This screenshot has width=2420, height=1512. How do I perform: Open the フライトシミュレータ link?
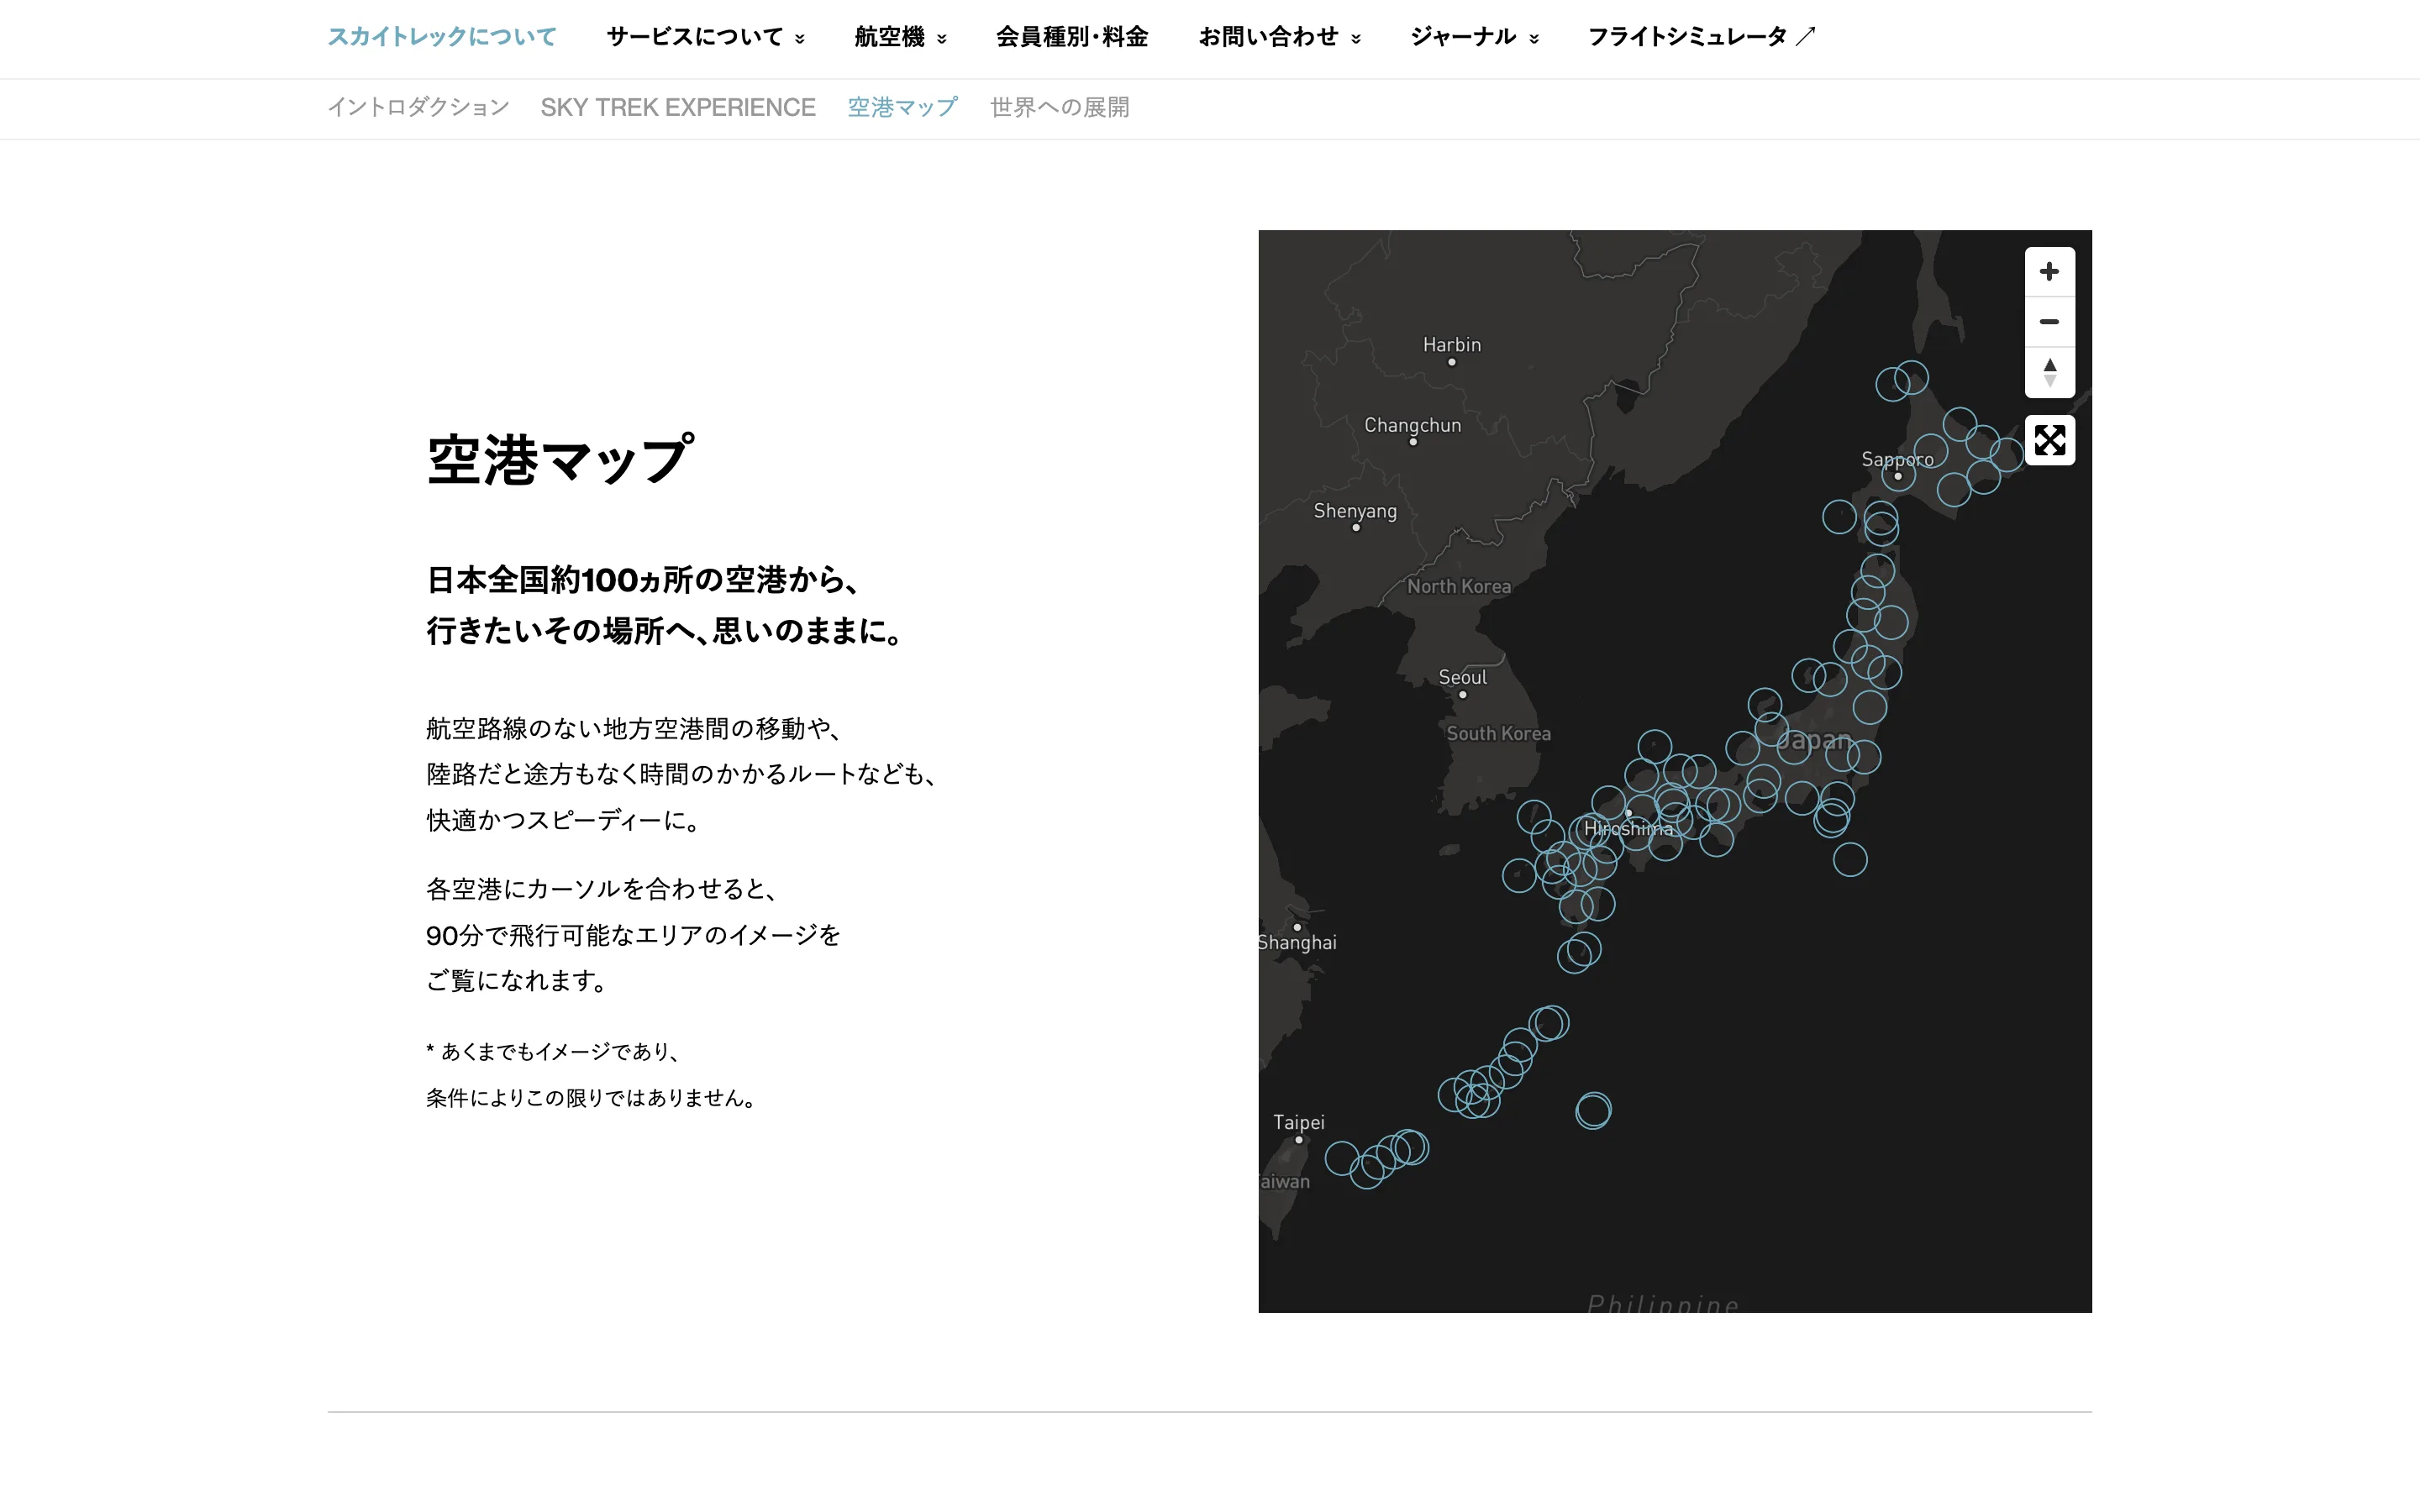(1701, 37)
